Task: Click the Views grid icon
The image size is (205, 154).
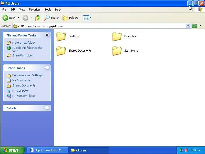Action: tap(86, 18)
